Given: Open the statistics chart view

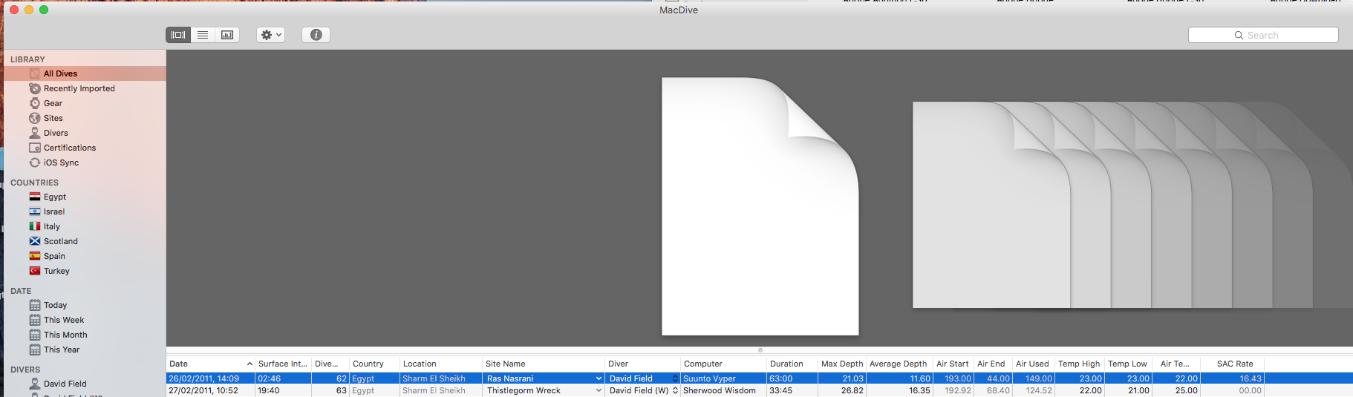Looking at the screenshot, I should 227,35.
